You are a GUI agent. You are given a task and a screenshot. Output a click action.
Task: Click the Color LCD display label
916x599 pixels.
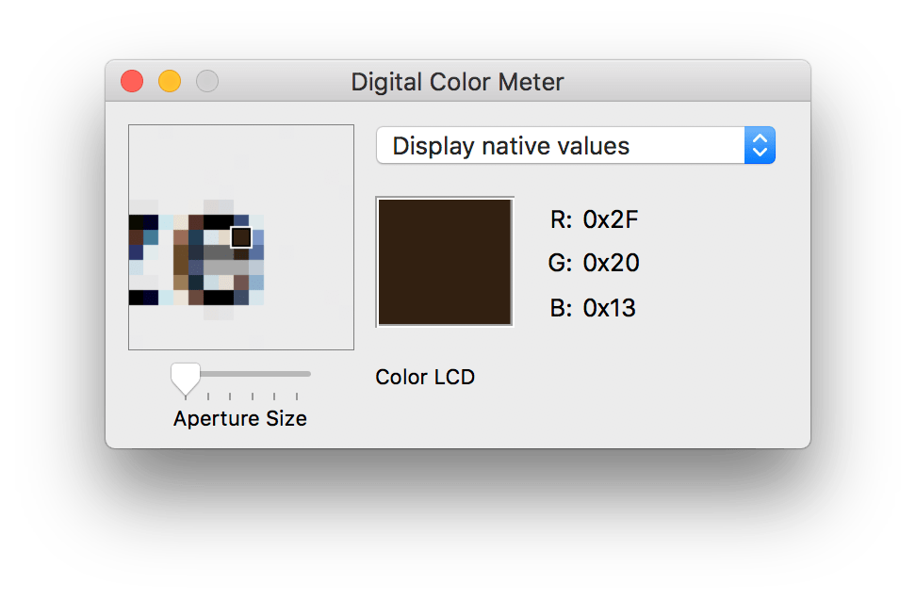click(x=424, y=377)
